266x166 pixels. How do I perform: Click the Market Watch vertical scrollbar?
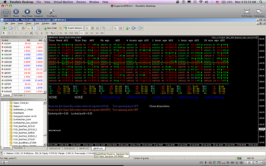[x=45, y=66]
